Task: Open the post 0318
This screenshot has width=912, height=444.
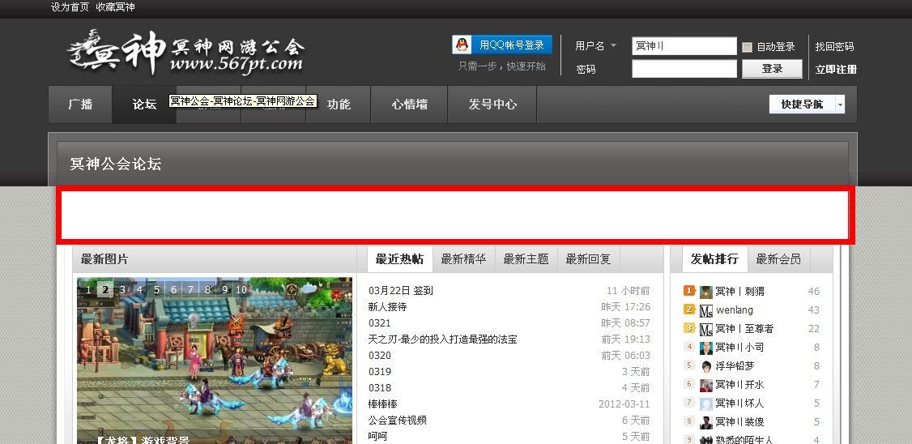Action: point(380,388)
